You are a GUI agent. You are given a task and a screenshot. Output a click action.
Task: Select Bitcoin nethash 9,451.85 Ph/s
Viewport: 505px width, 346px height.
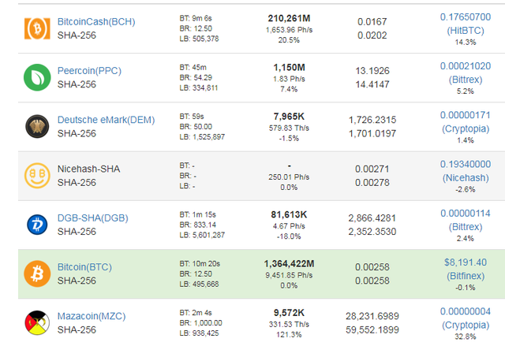point(289,275)
